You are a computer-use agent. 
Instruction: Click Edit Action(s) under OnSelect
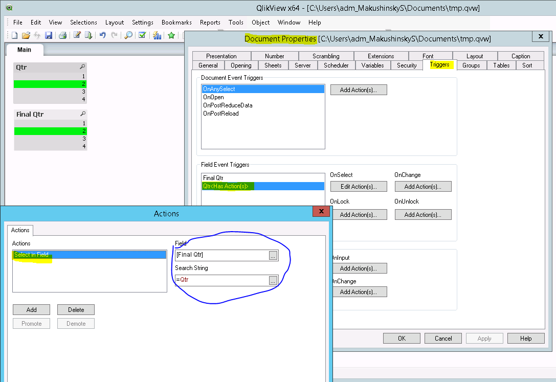358,187
